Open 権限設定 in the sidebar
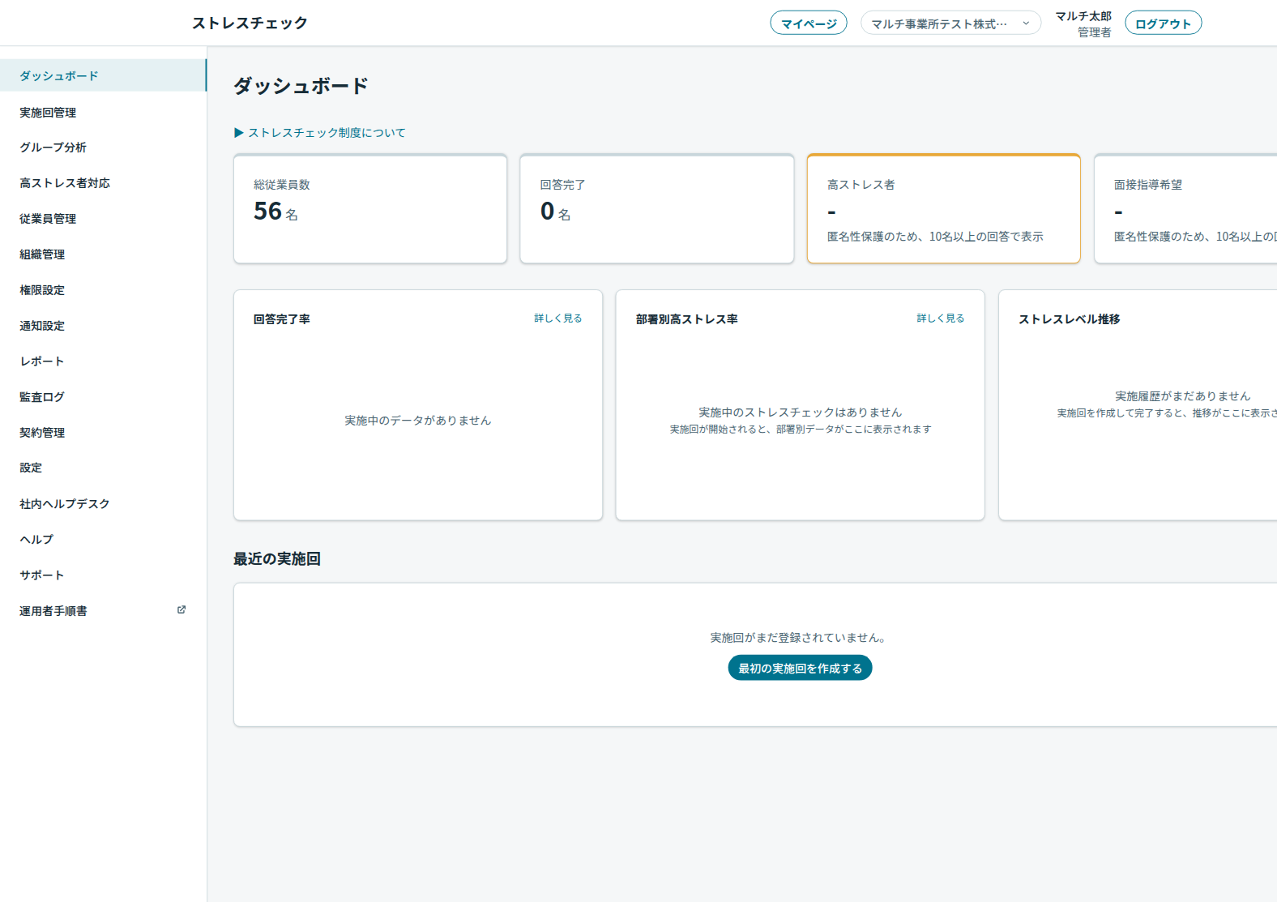The height and width of the screenshot is (902, 1277). pos(103,290)
